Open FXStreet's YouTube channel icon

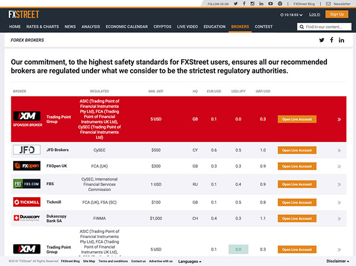(x=271, y=4)
